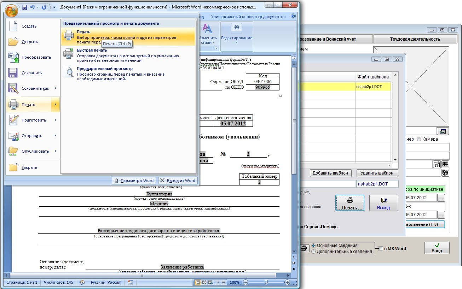The width and height of the screenshot is (462, 289).
Task: Click the Word help question mark icon
Action: 293,16
